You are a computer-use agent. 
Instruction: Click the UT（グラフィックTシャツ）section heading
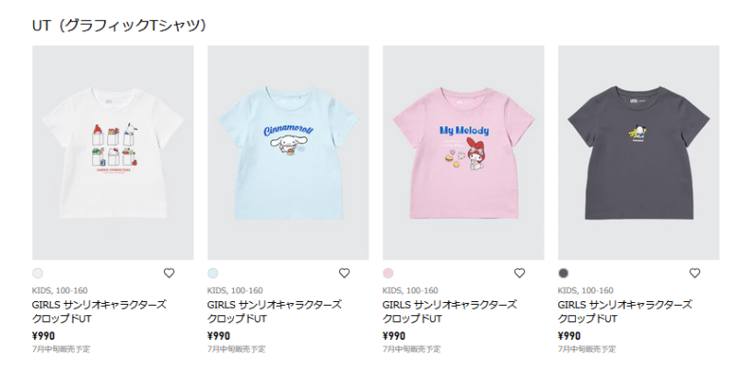120,26
